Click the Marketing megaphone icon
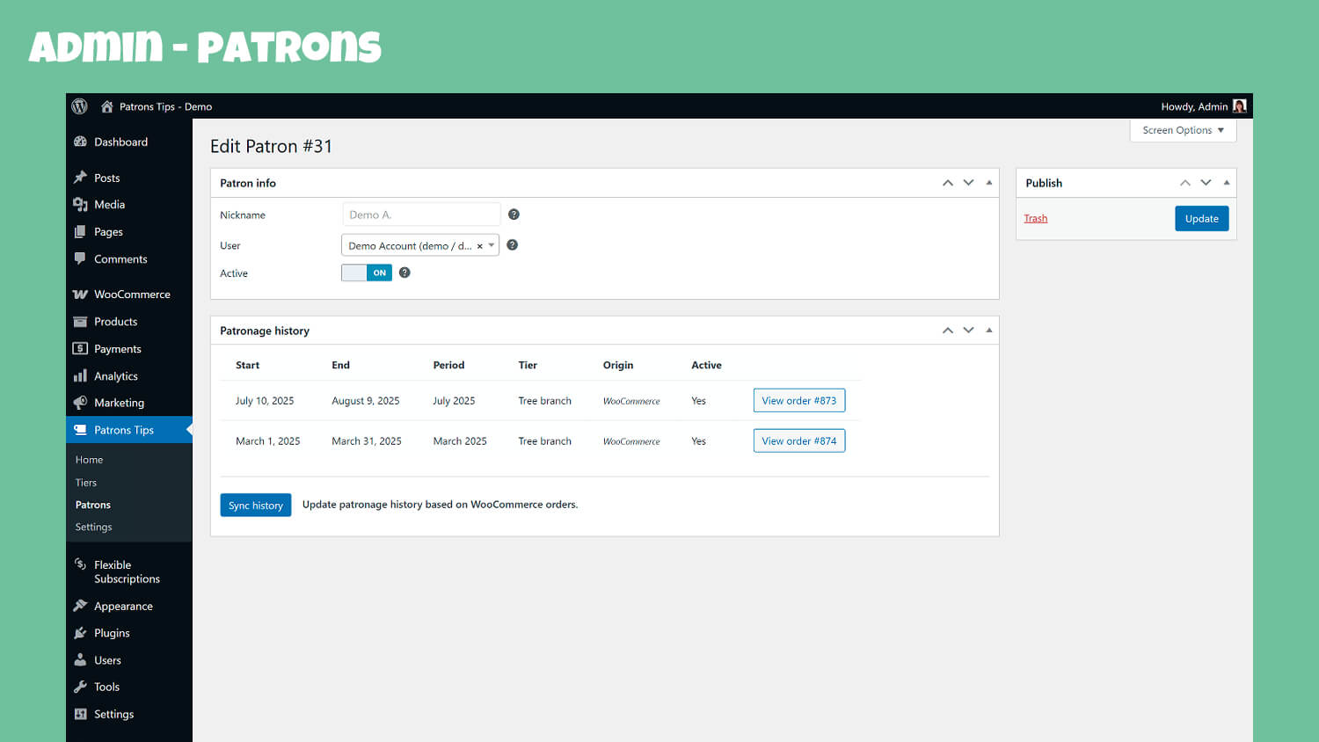This screenshot has height=742, width=1319. coord(80,403)
